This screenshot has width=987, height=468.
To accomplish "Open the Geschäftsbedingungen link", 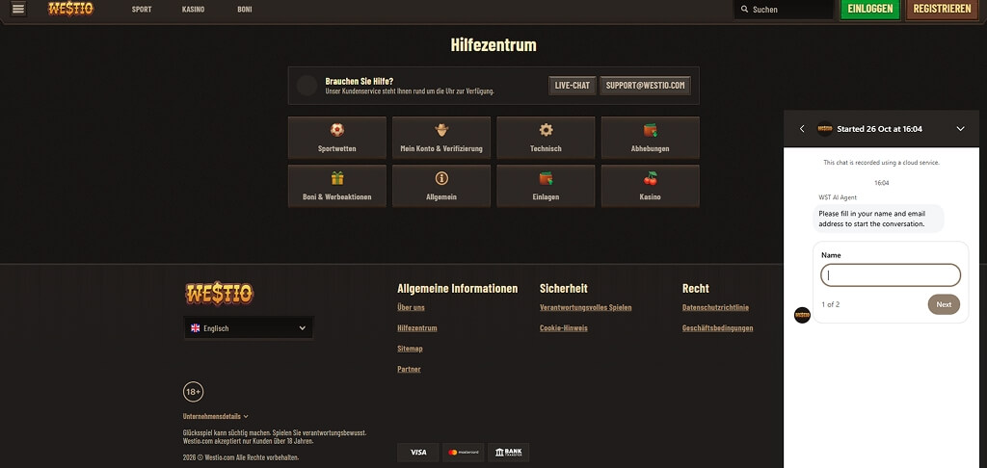I will tap(717, 328).
